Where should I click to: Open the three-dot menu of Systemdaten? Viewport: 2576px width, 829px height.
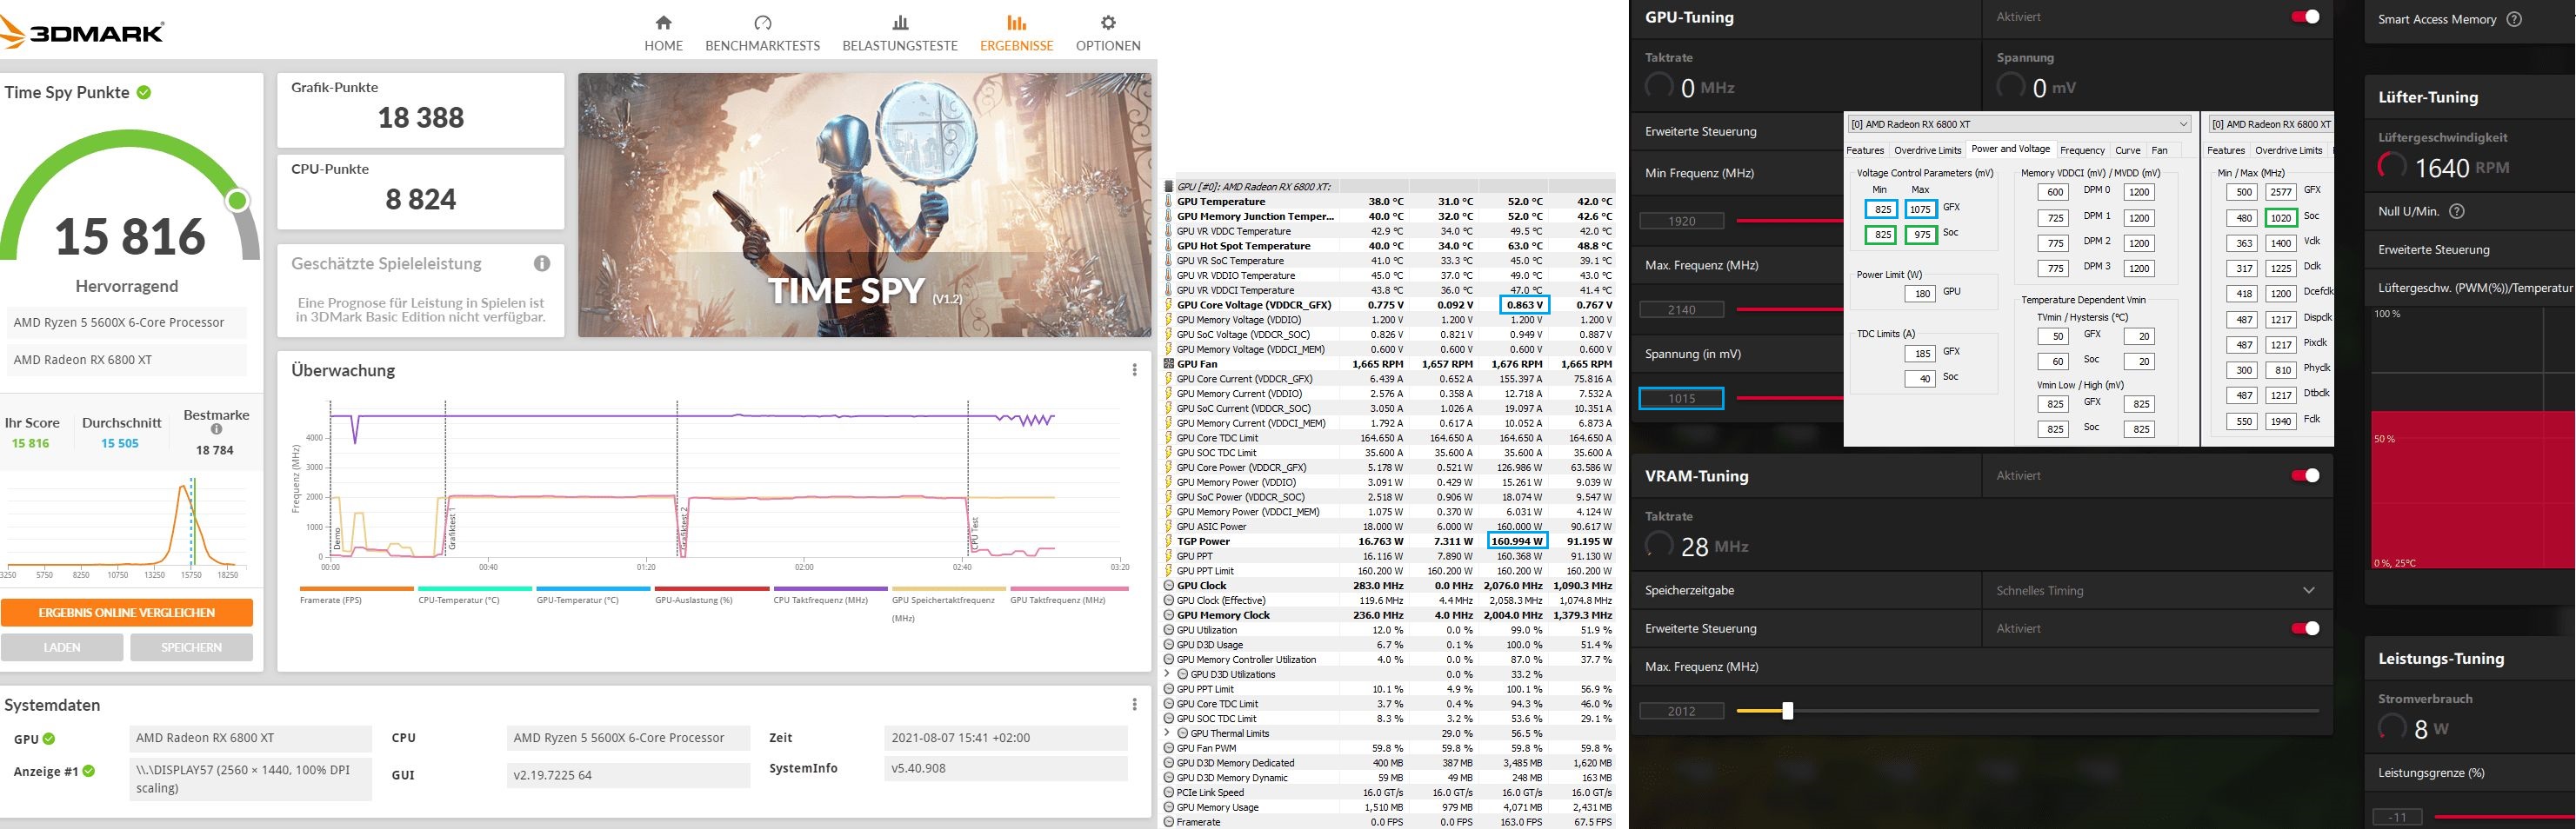(x=1134, y=704)
